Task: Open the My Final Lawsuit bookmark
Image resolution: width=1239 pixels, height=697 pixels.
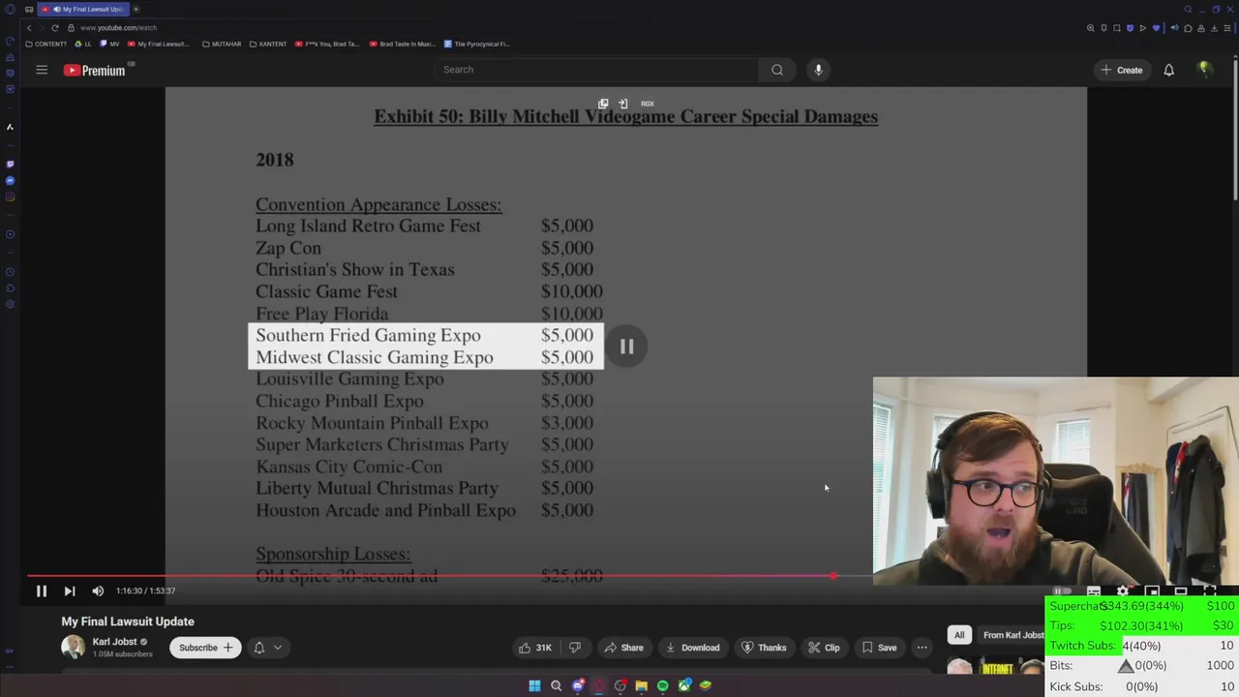Action: pos(159,44)
